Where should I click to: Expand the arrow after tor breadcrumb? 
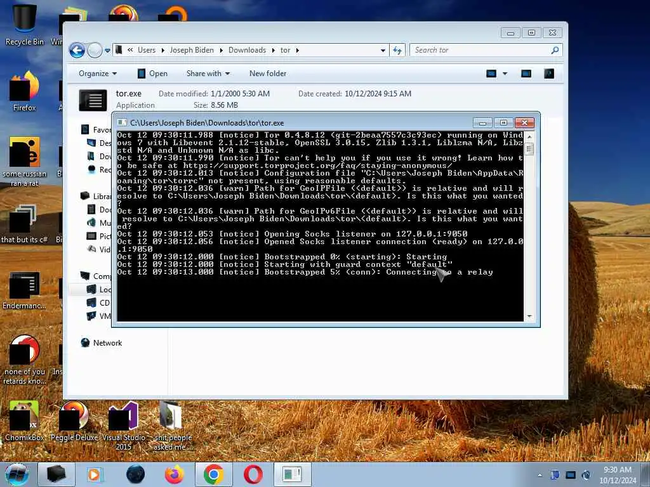298,50
